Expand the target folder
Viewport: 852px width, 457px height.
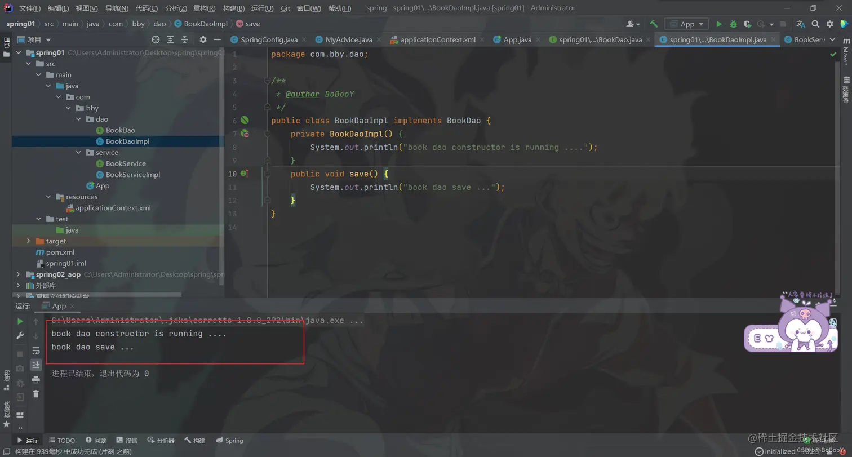click(29, 241)
